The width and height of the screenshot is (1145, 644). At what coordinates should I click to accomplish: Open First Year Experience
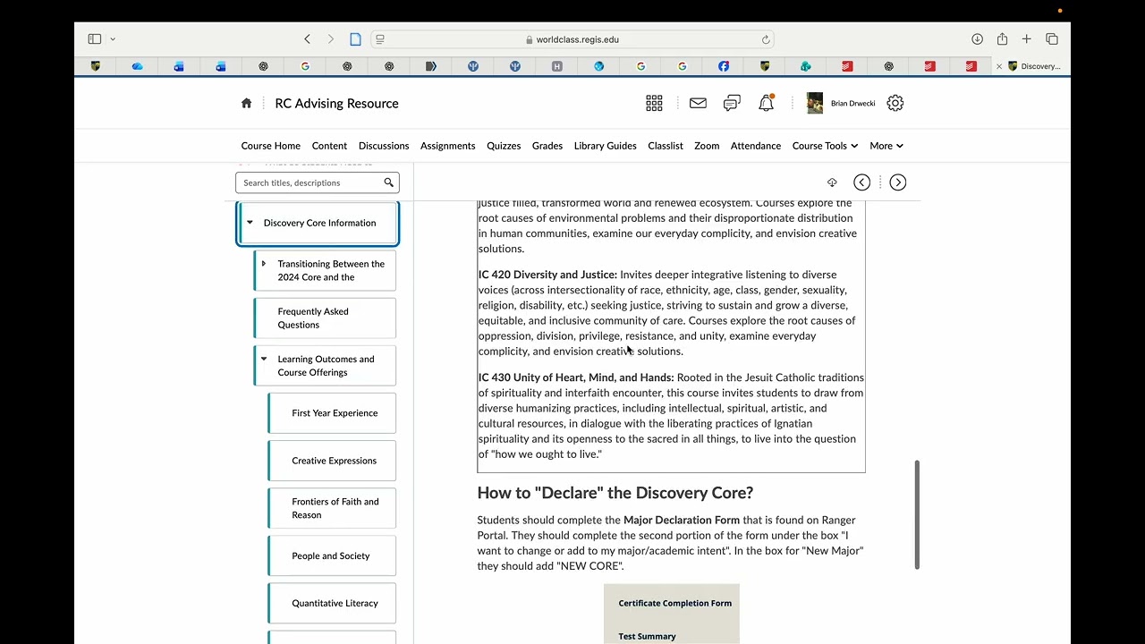click(x=332, y=413)
